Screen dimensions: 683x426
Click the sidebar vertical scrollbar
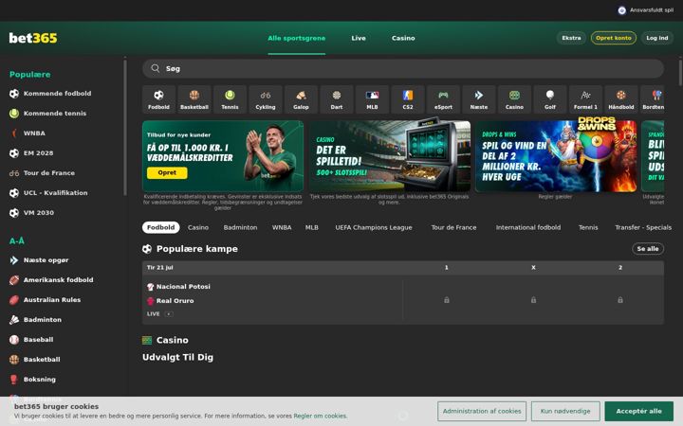125,128
